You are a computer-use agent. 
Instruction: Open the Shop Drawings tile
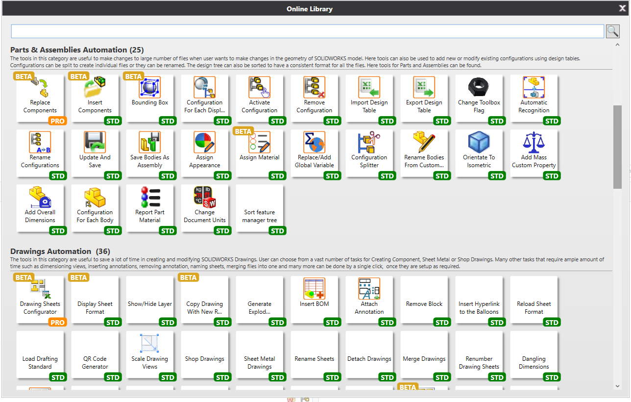coord(205,355)
